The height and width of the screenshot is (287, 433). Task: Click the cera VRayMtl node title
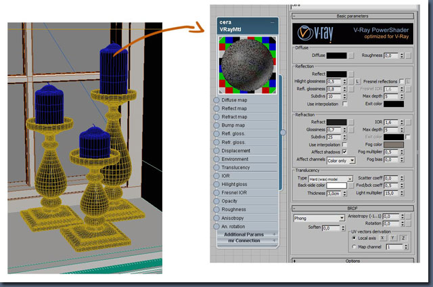[x=230, y=26]
